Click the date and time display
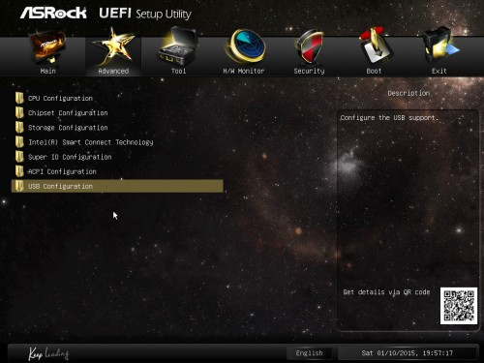This screenshot has width=484, height=363. [x=408, y=353]
